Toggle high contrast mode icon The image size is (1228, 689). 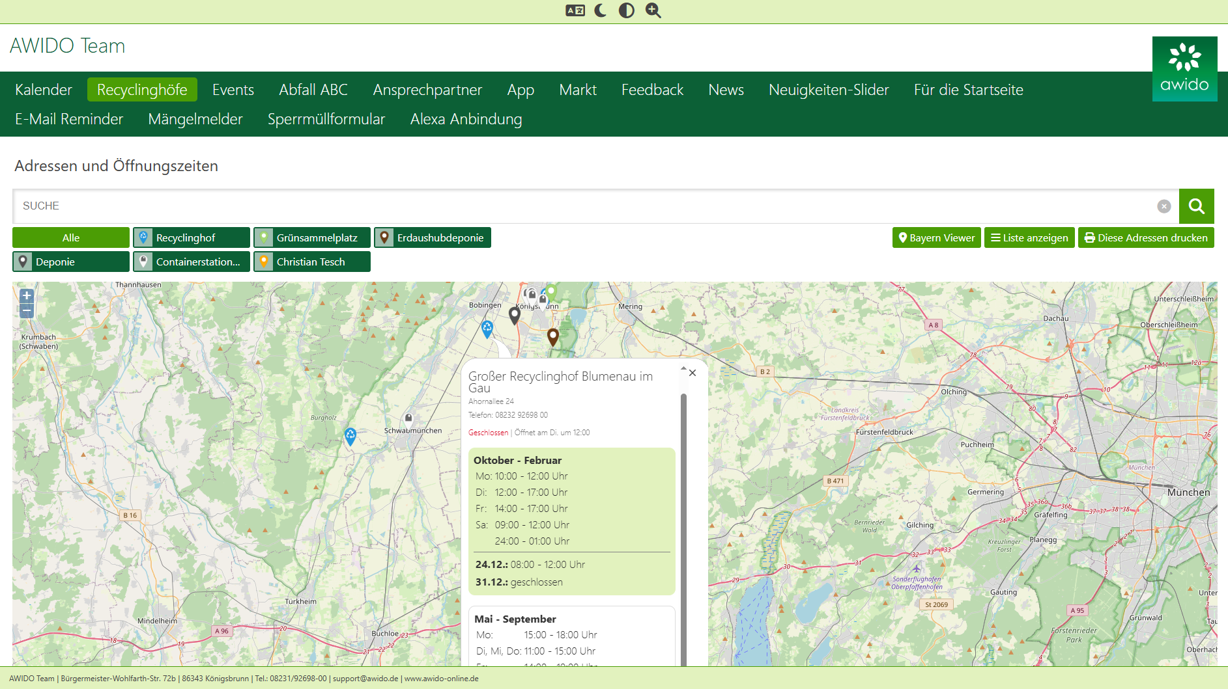[x=626, y=10]
